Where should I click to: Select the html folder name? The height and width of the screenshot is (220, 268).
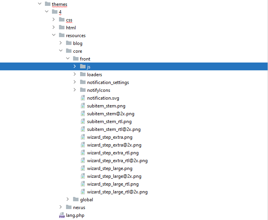pos(71,28)
